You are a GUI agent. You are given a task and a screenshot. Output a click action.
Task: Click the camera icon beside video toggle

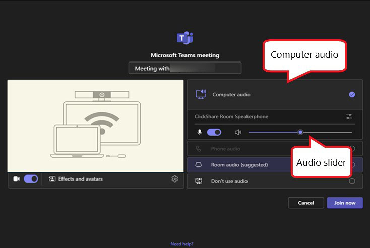pyautogui.click(x=17, y=179)
